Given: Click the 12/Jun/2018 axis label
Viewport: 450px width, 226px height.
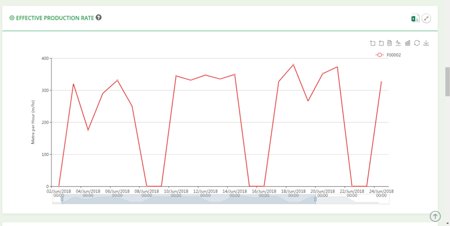Looking at the screenshot, I should pyautogui.click(x=206, y=193).
